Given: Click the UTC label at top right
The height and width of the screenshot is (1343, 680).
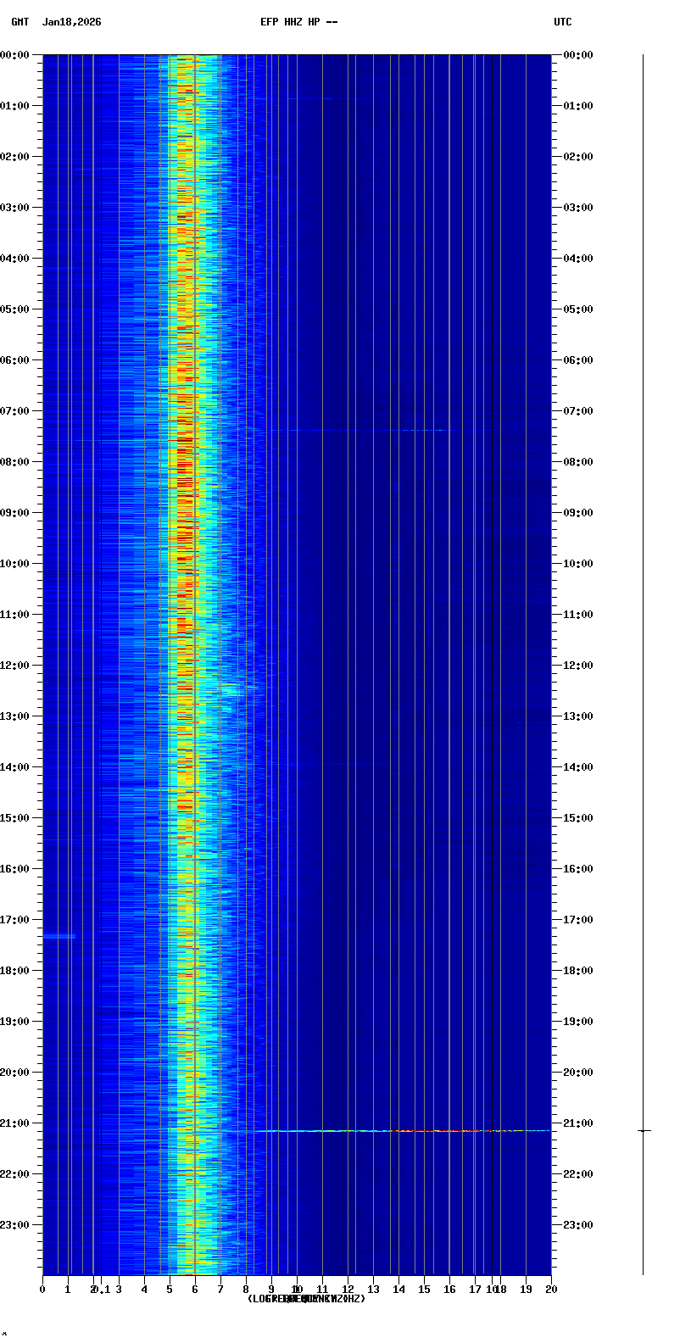Looking at the screenshot, I should (562, 22).
